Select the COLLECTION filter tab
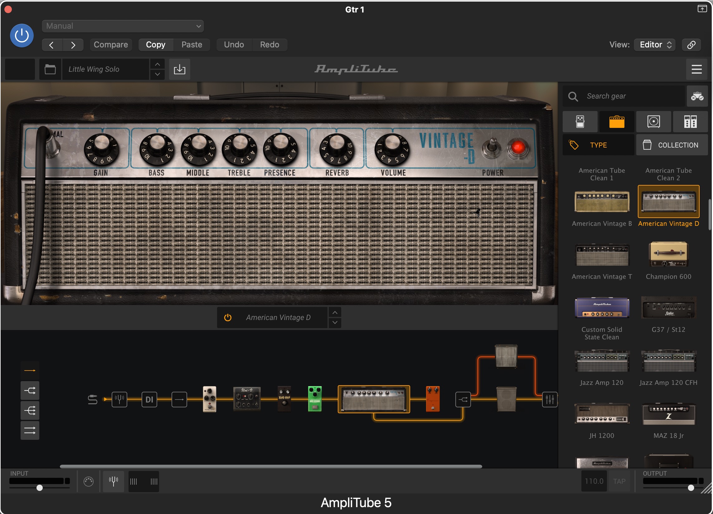Viewport: 713px width, 514px height. (672, 145)
